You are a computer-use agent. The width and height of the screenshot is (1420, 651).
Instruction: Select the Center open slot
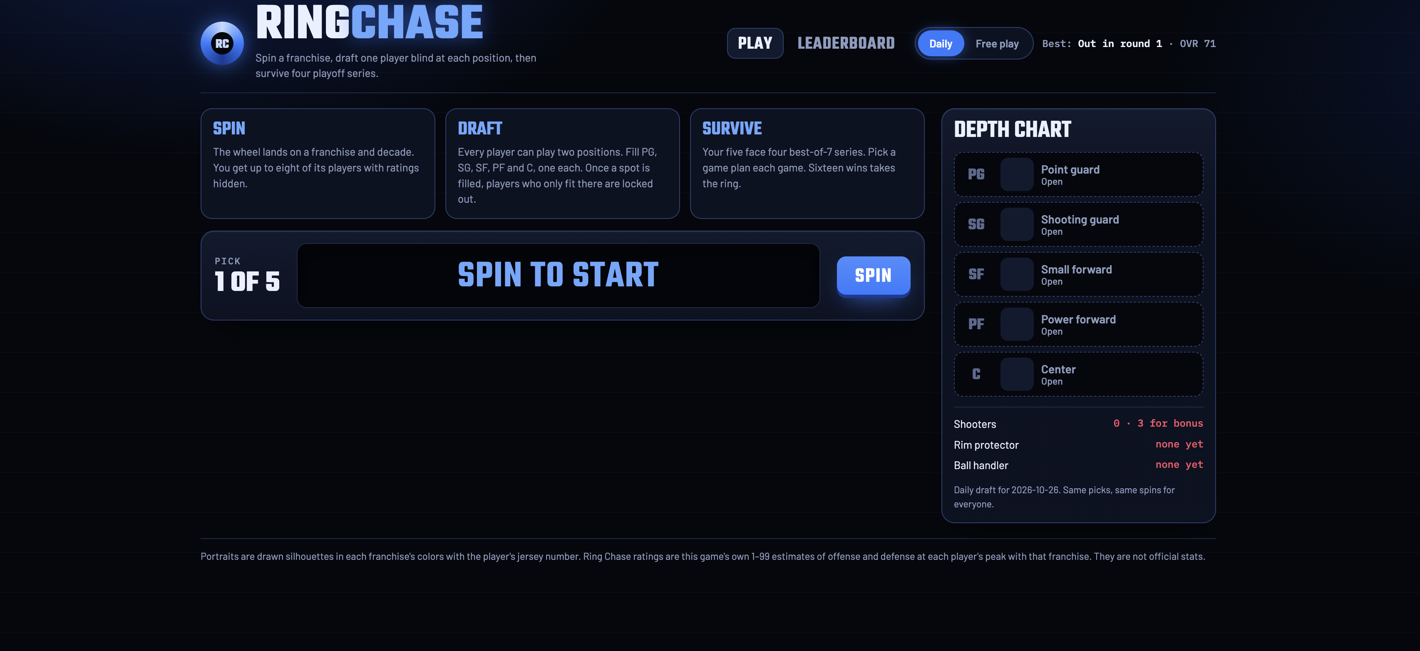click(x=1078, y=374)
